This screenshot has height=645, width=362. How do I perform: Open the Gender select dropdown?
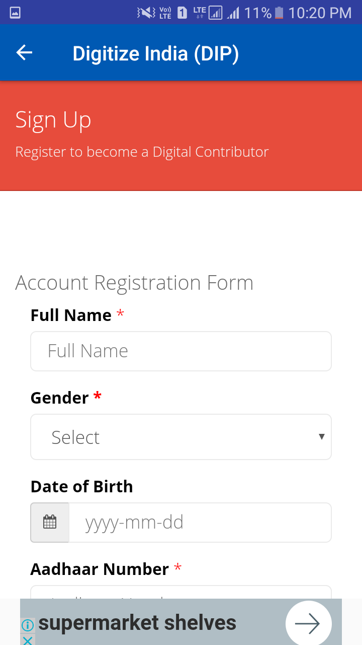[180, 437]
